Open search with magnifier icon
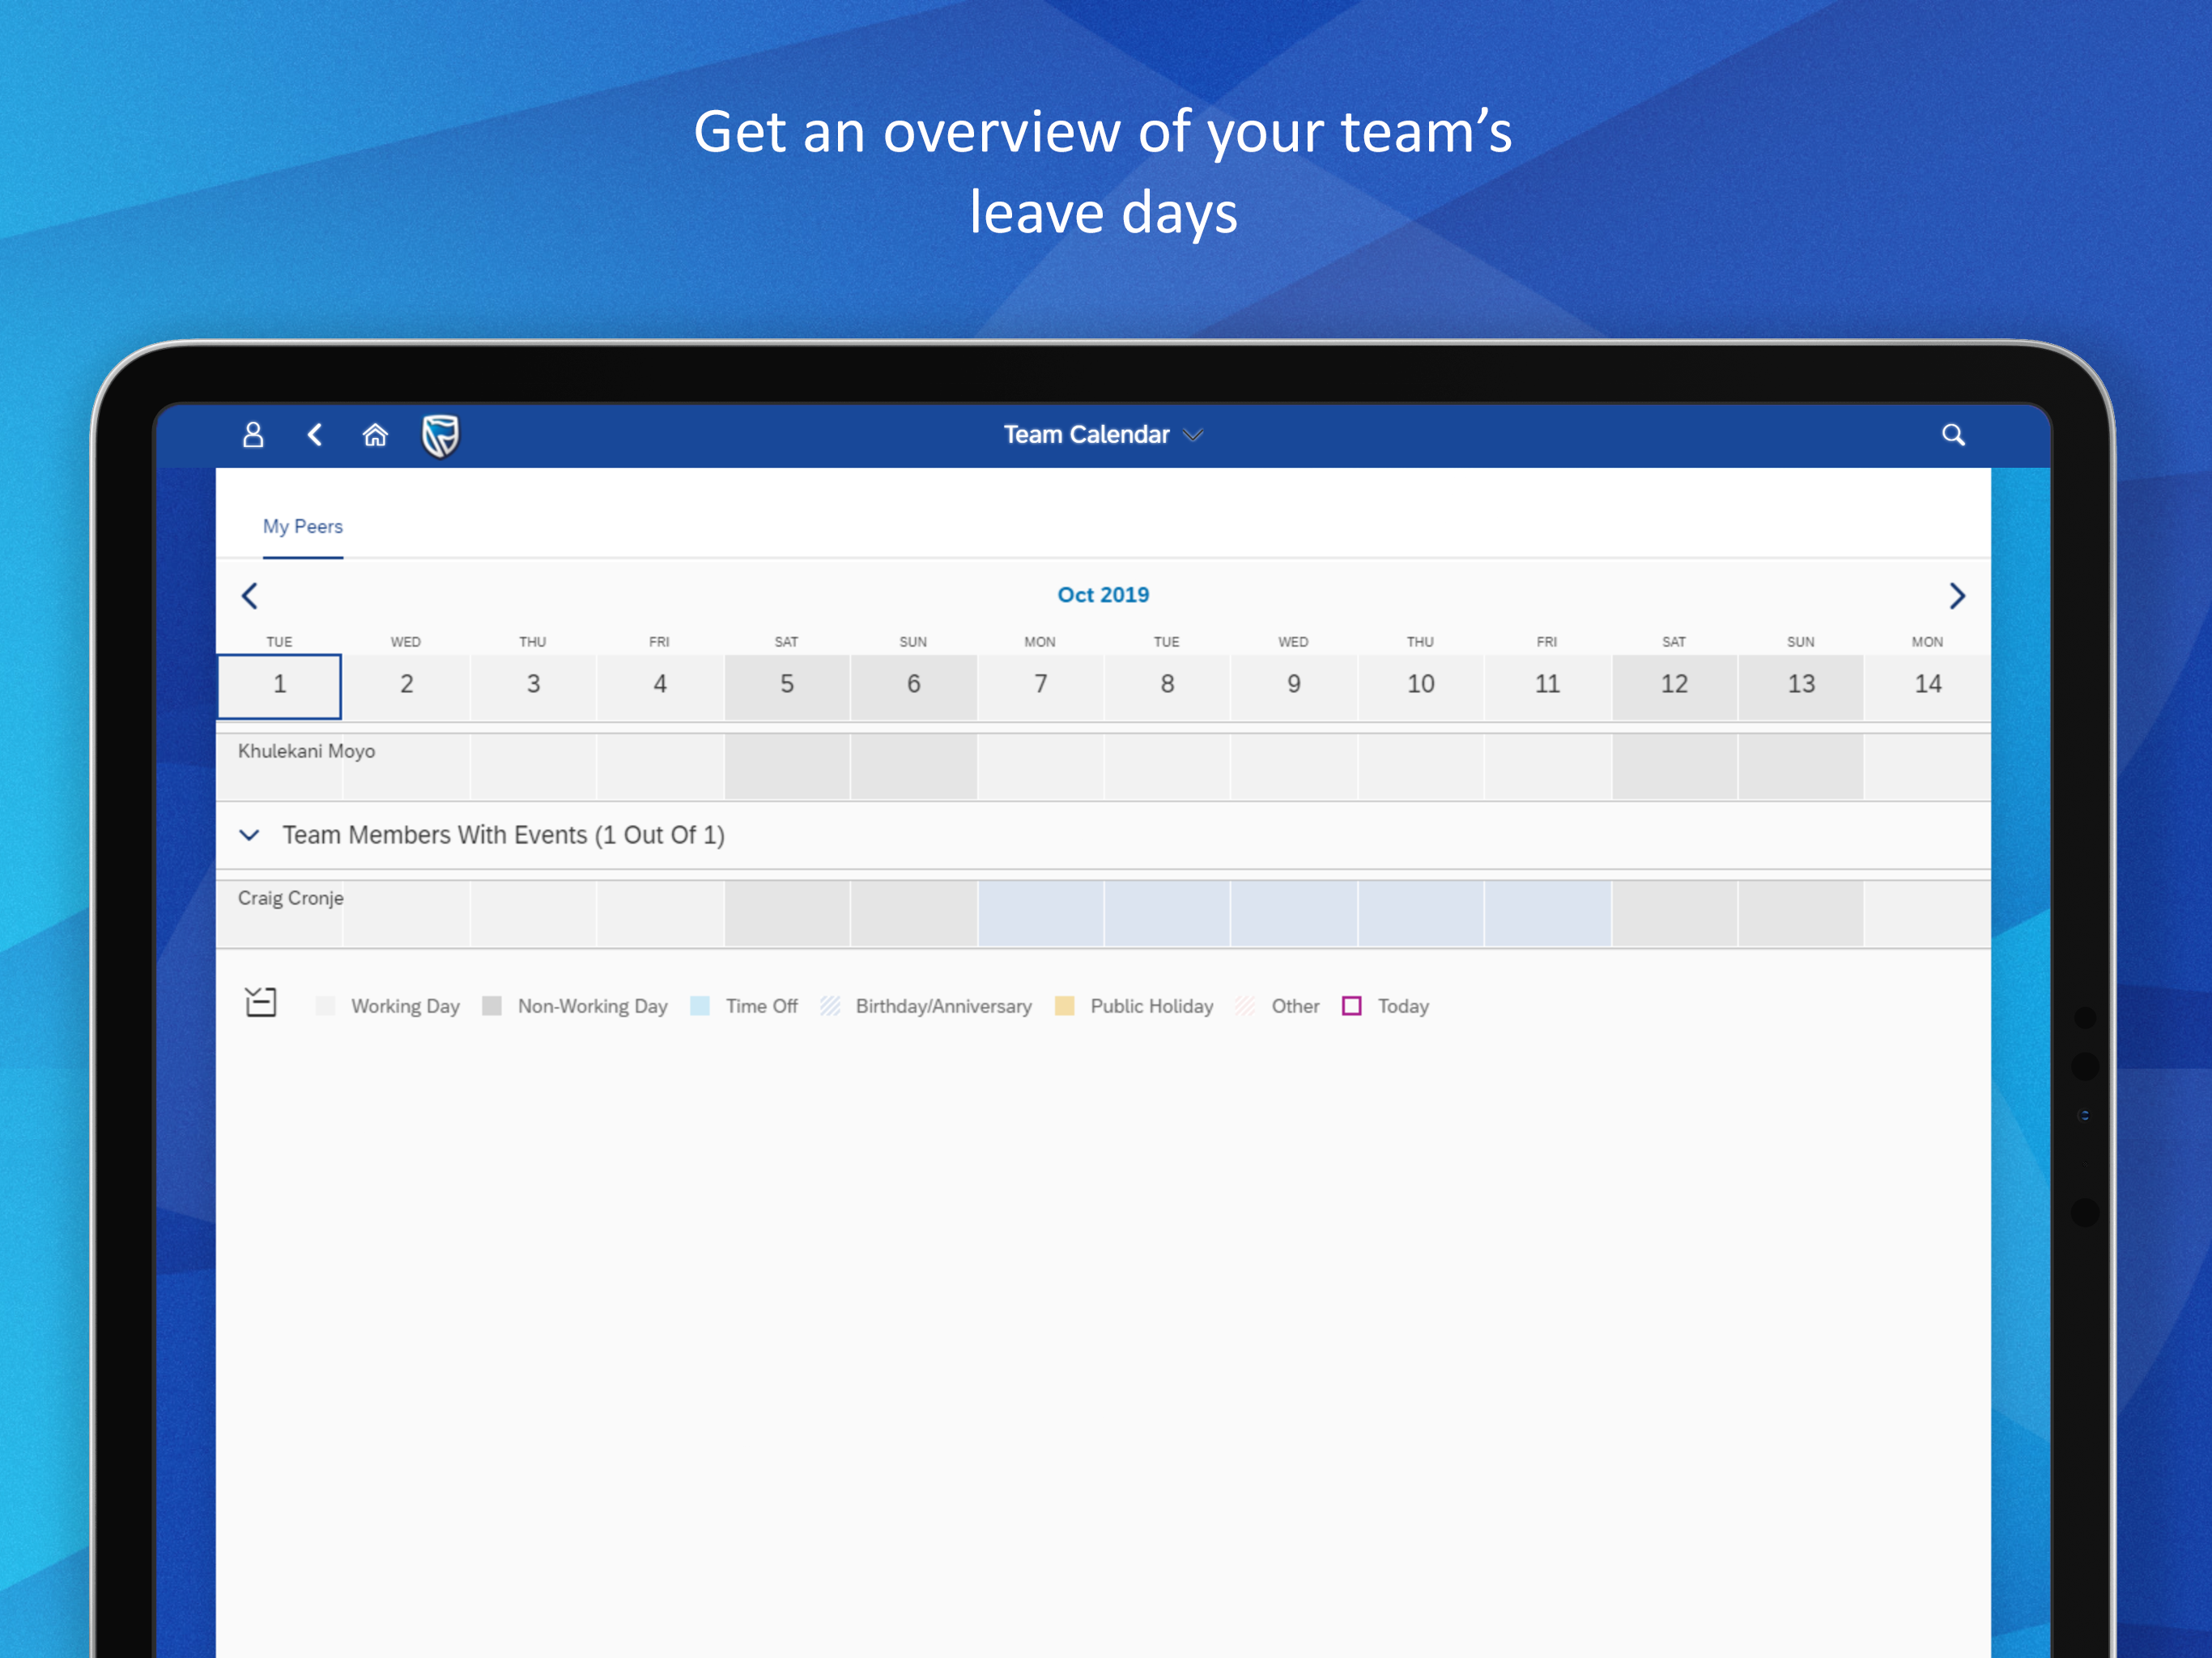 click(1953, 435)
